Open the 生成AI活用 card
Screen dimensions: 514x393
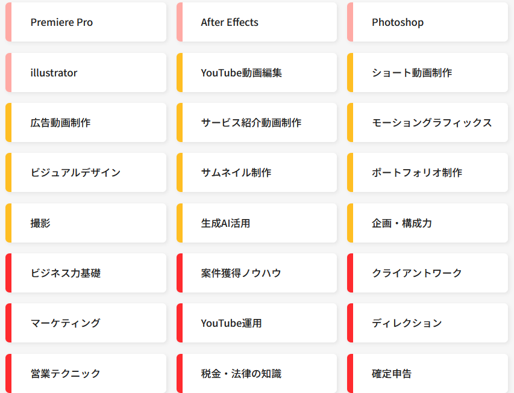(x=257, y=223)
